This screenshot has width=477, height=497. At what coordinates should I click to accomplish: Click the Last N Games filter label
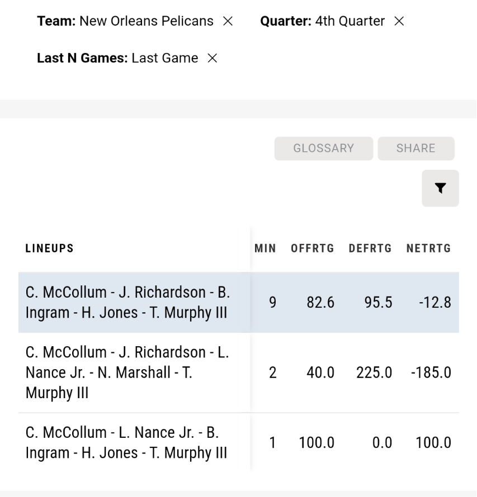point(82,58)
